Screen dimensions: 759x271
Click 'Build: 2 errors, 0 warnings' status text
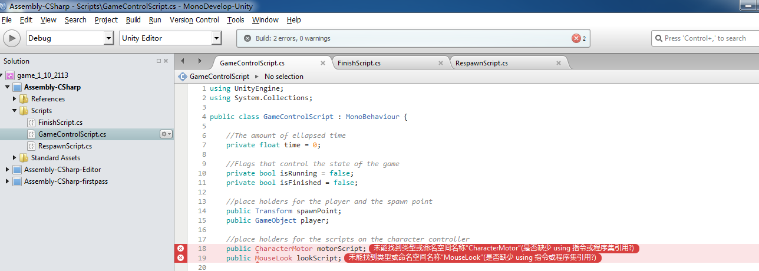coord(293,38)
